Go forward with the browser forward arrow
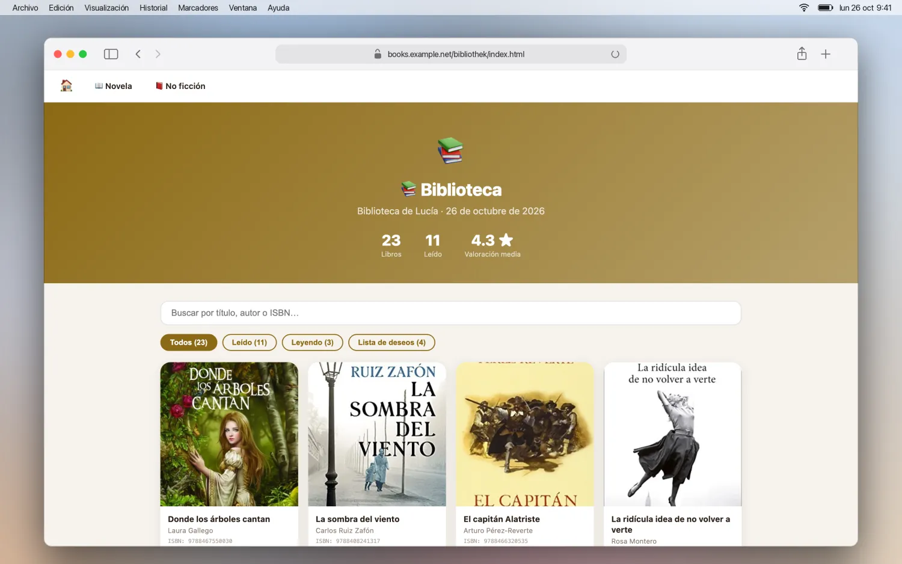The image size is (902, 564). [158, 54]
